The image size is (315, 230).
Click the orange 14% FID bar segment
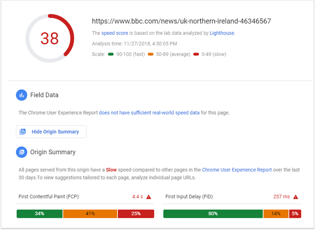coord(276,214)
